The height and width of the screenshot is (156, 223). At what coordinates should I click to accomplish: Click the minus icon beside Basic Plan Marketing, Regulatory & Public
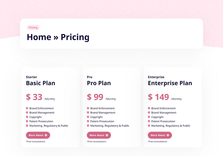27,126
